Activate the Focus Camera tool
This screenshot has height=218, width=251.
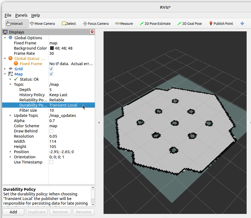coord(96,23)
